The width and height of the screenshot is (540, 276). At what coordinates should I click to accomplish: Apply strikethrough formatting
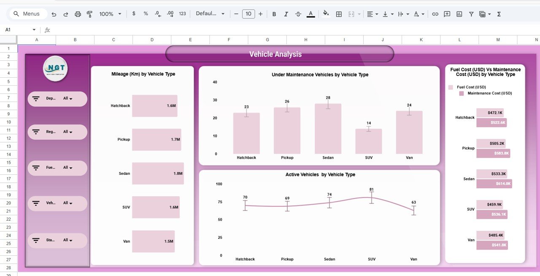pos(298,14)
